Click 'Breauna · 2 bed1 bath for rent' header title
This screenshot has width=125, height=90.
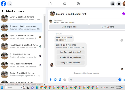click(71, 14)
